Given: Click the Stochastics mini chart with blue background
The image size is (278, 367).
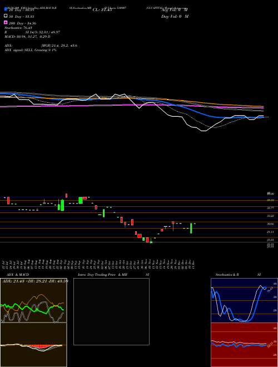Looking at the screenshot, I should click(x=244, y=300).
